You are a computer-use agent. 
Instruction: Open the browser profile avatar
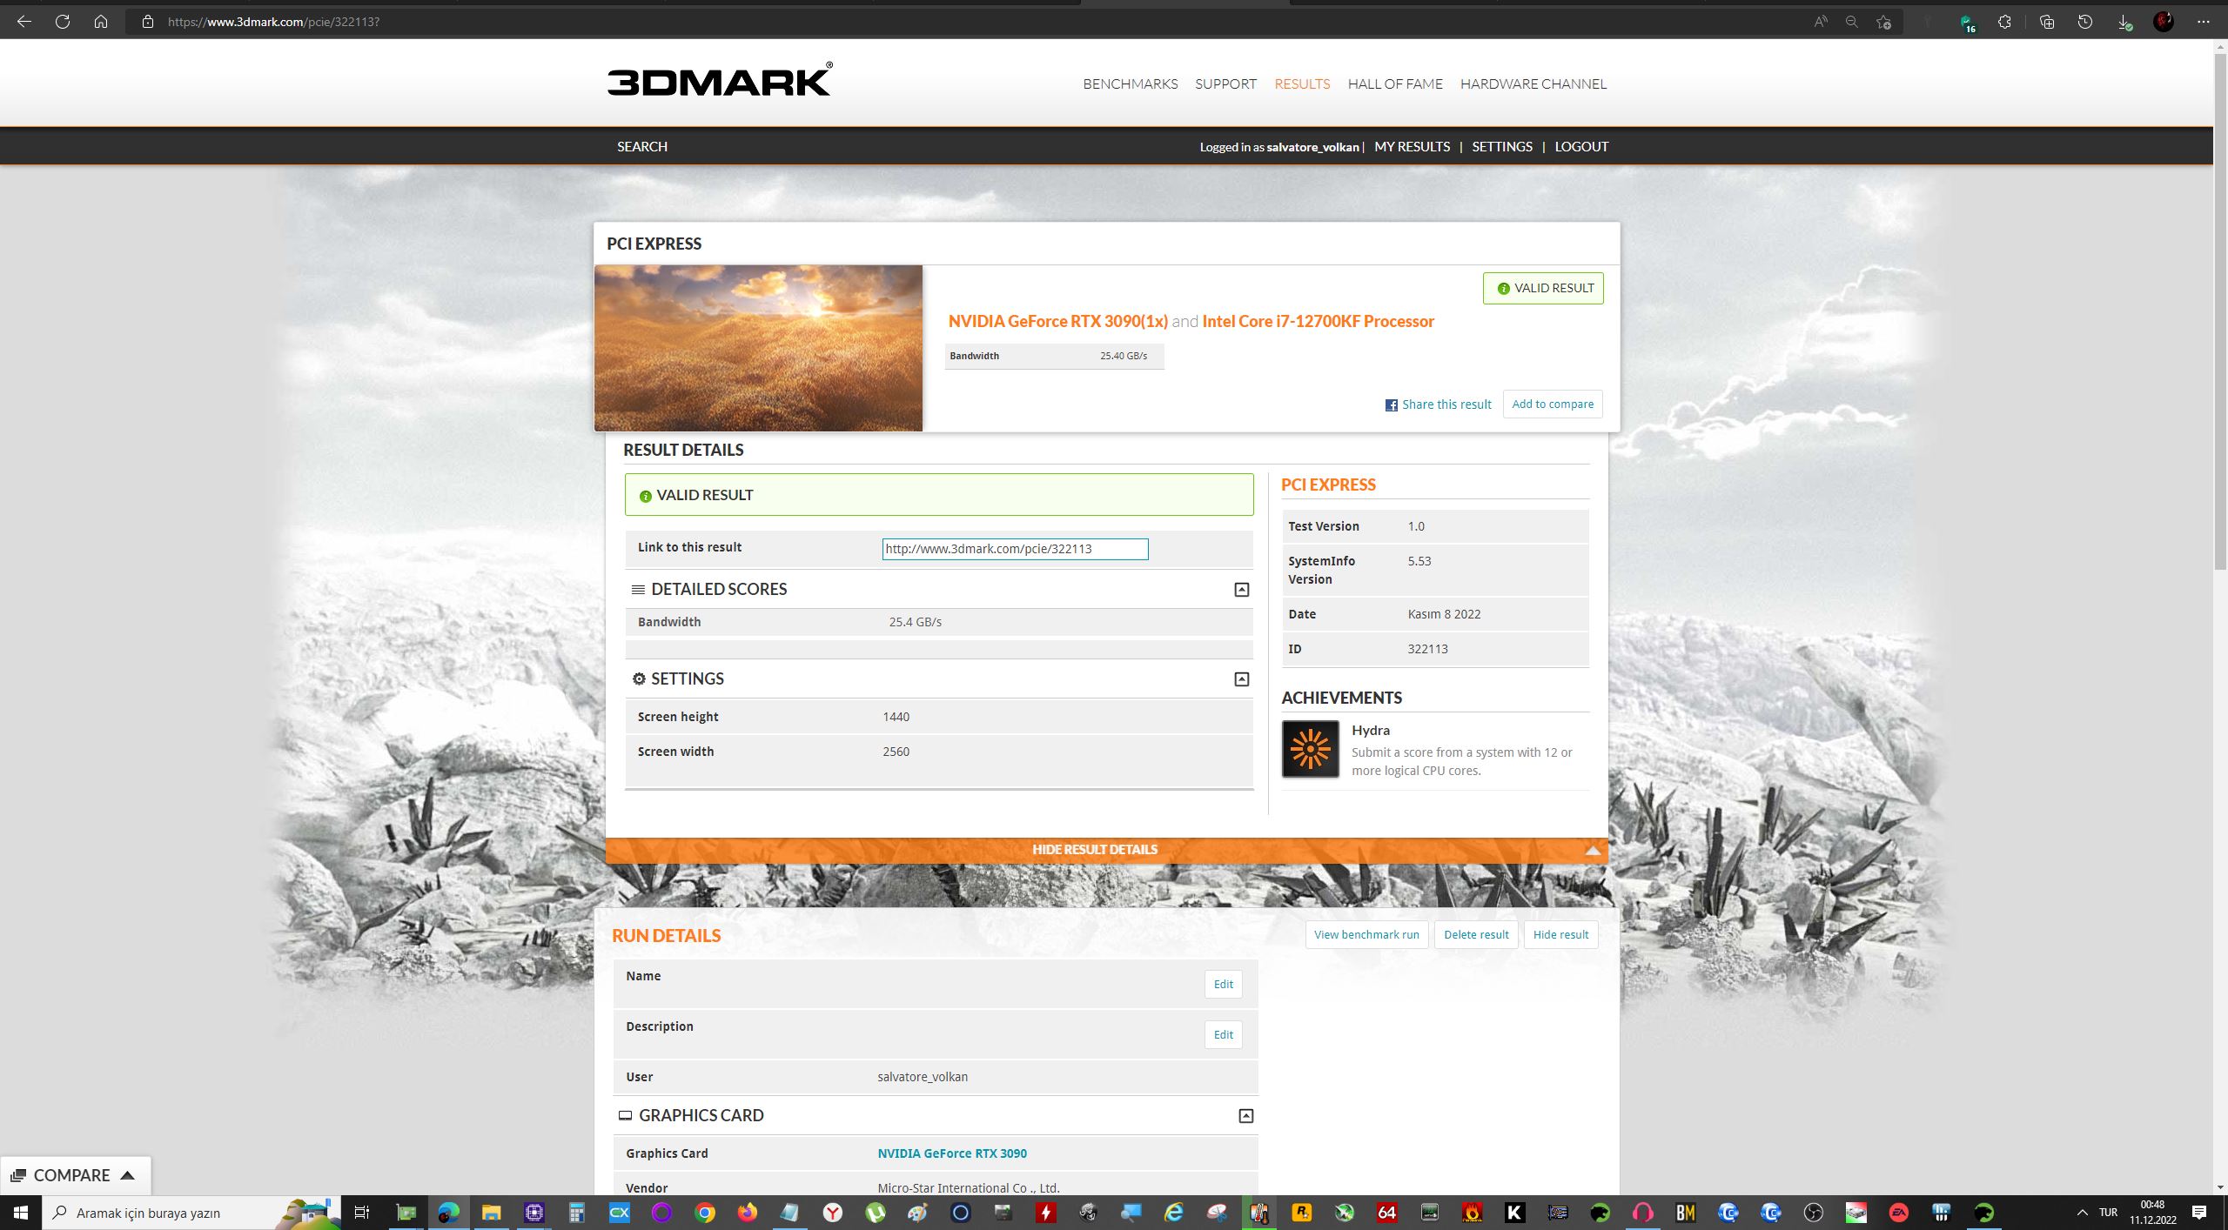2164,22
